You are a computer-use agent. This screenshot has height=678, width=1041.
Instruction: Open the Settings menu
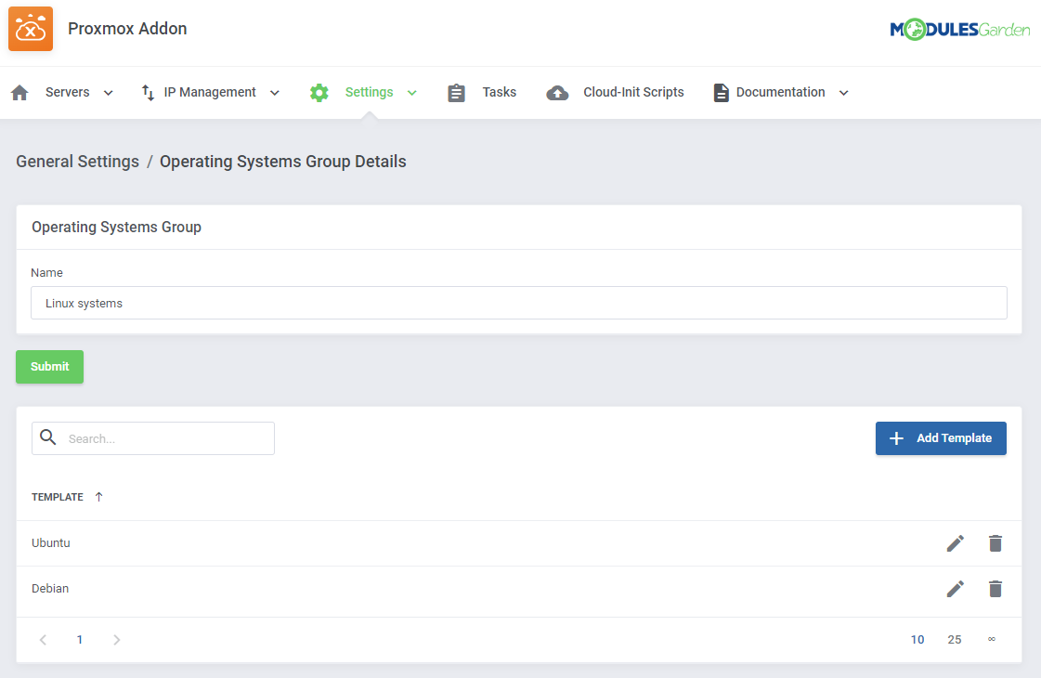coord(369,92)
